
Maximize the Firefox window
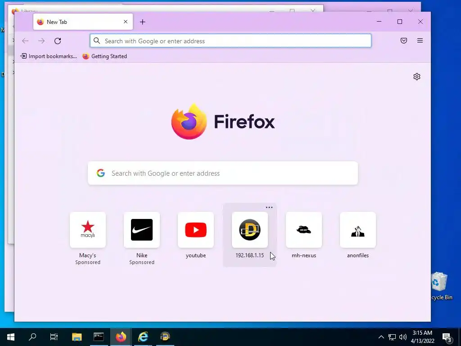point(400,22)
